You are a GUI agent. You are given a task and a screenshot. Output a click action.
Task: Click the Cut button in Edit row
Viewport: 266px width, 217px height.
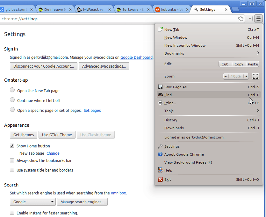point(225,64)
